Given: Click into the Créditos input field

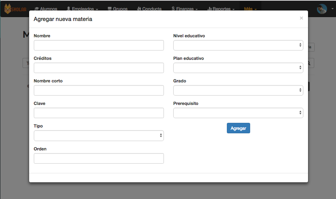Looking at the screenshot, I should point(99,68).
